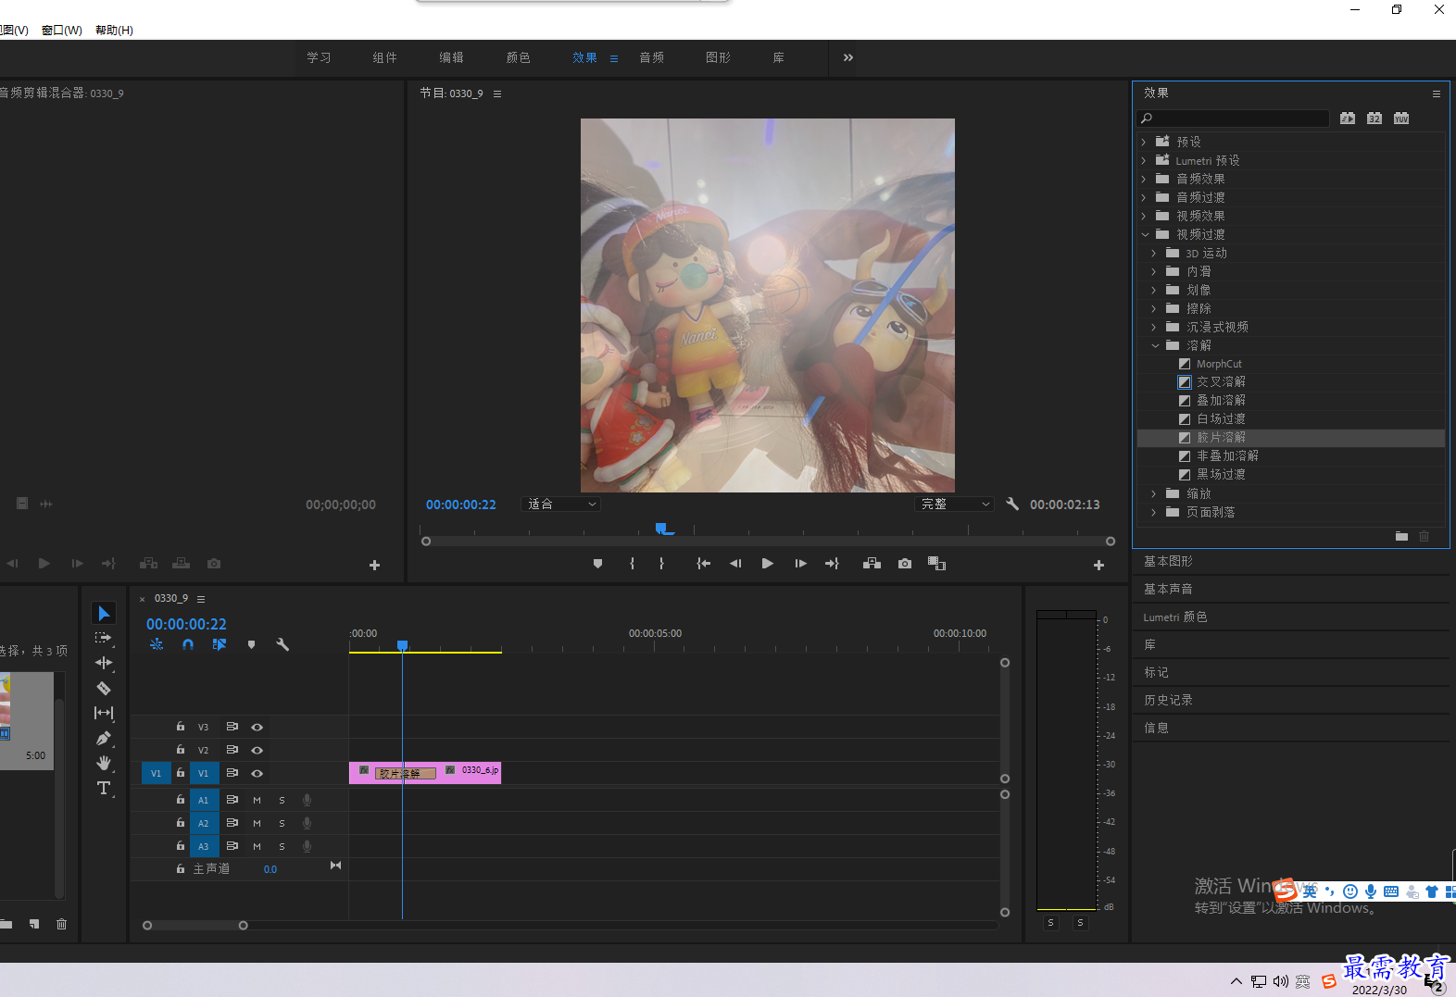Toggle V2 track output eye

click(x=257, y=750)
